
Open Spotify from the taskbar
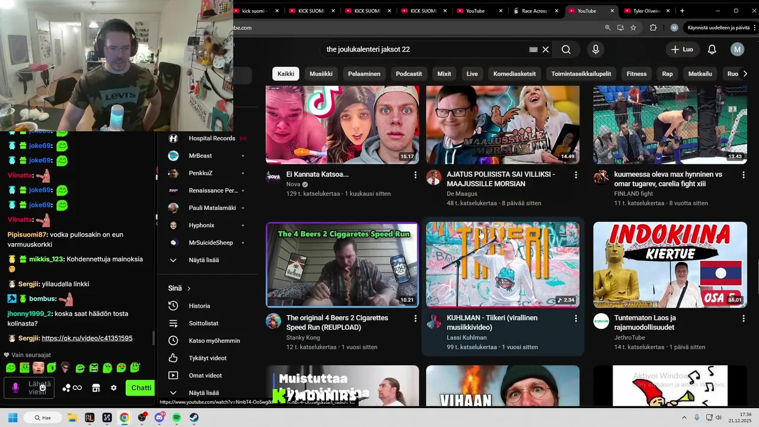click(x=177, y=418)
